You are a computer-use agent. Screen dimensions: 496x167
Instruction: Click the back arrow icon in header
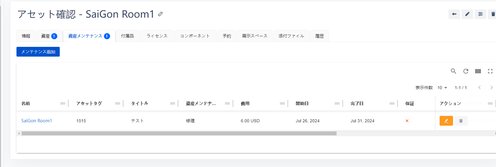(454, 14)
